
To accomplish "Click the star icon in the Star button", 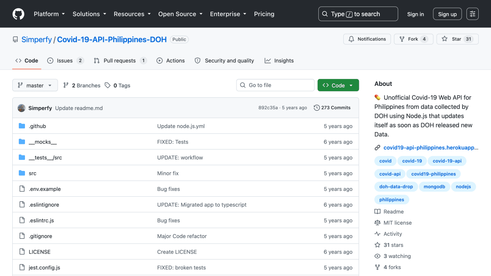I will click(x=445, y=39).
